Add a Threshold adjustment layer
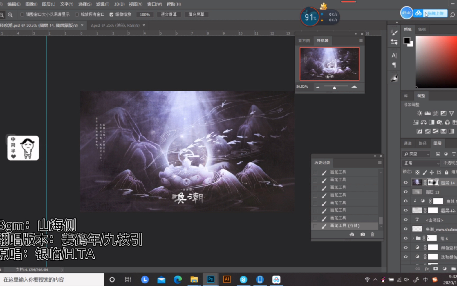457x286 pixels. coord(436,131)
